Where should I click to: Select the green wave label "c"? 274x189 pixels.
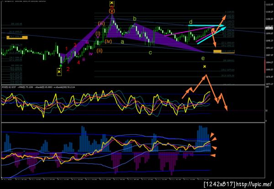point(150,52)
